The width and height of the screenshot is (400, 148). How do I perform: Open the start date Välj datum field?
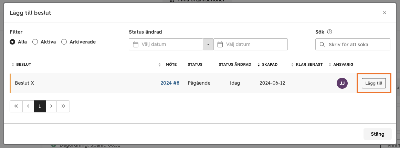coord(166,45)
